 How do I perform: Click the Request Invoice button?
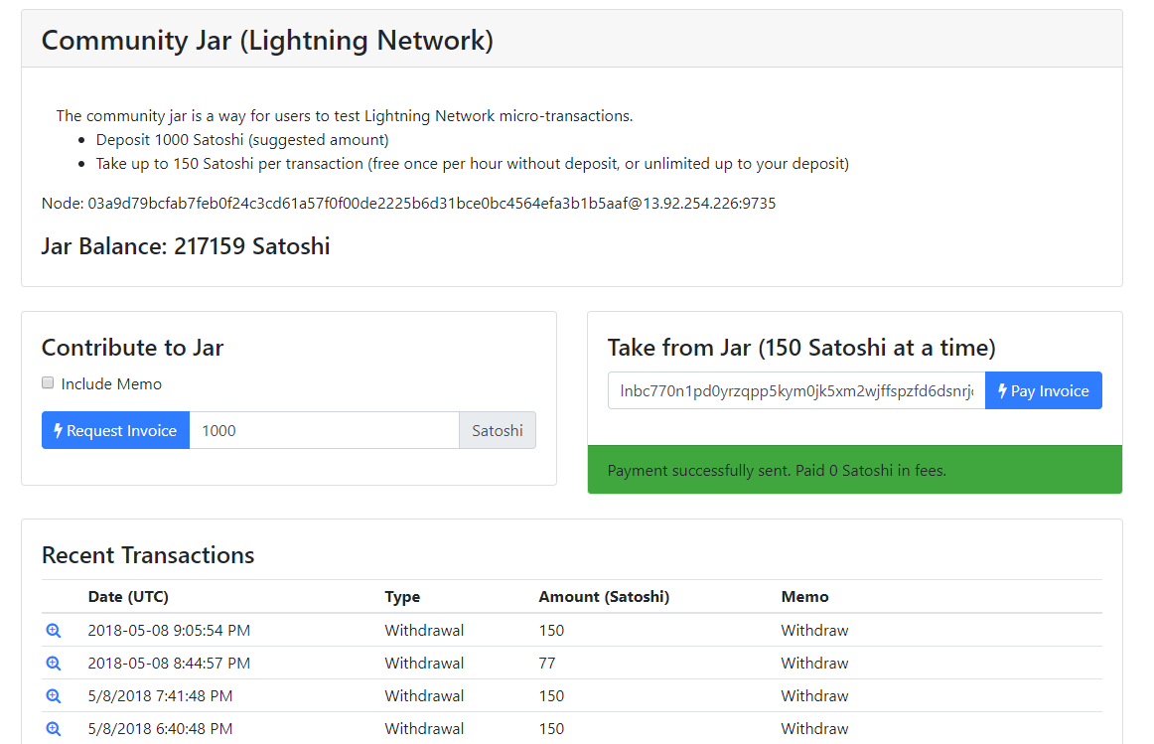tap(115, 430)
